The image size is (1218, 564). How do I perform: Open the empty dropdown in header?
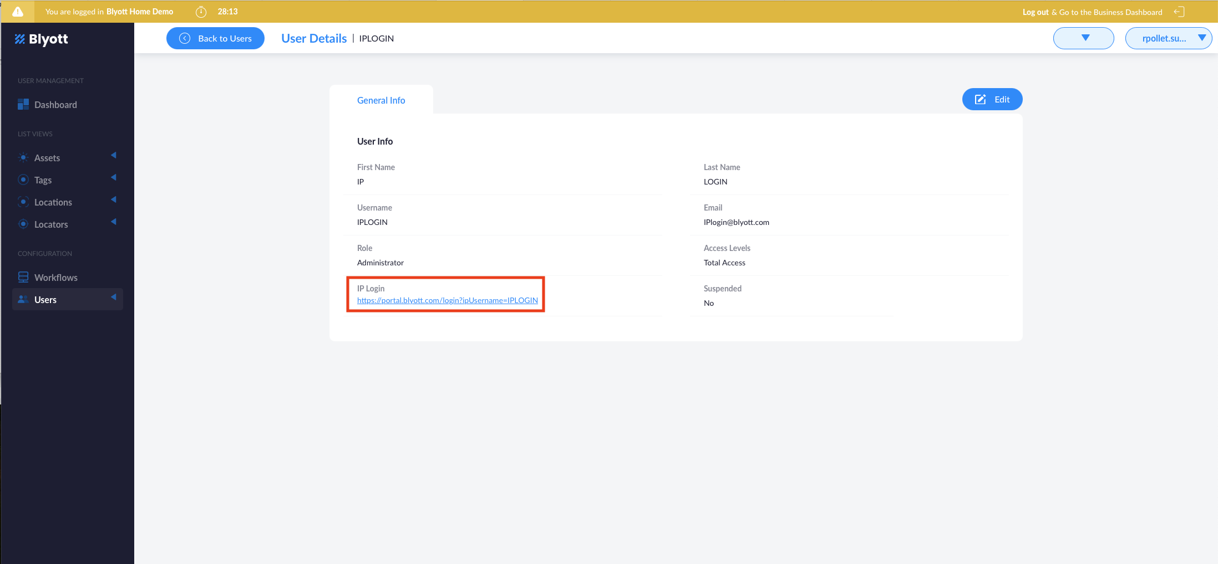pos(1083,38)
